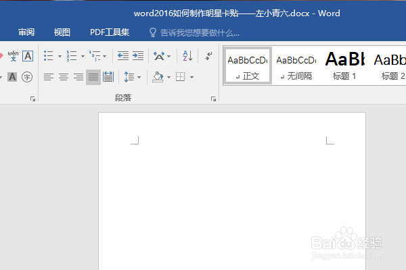Open the bullets dropdown arrow
This screenshot has width=406, height=270.
click(60, 56)
